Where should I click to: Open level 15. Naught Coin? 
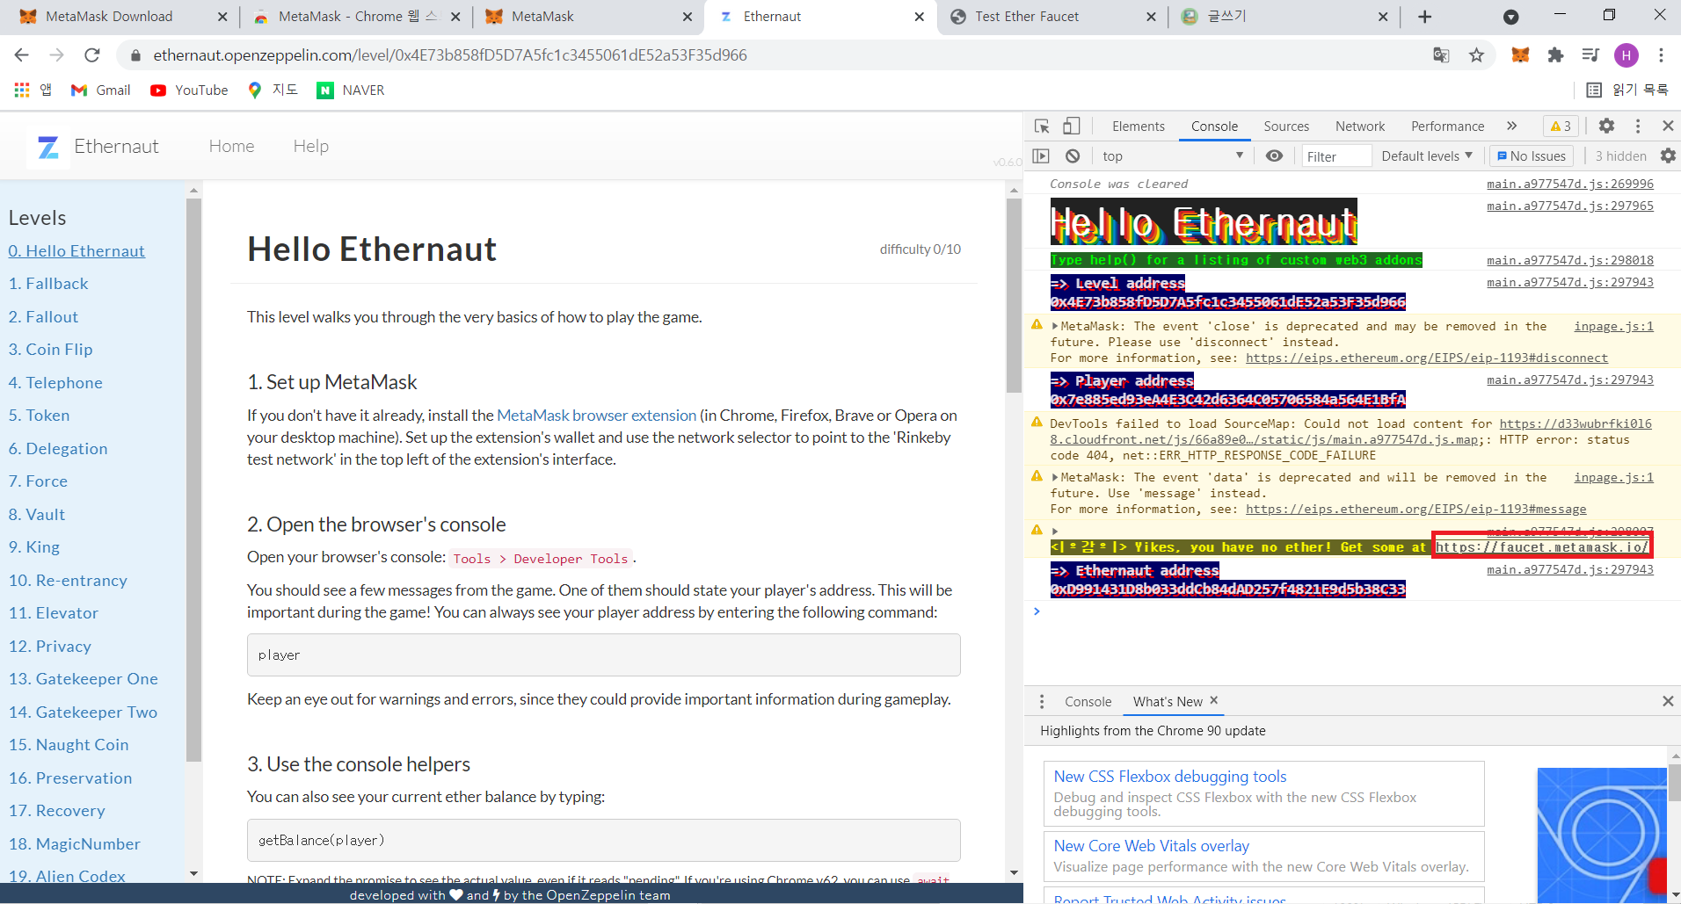[69, 745]
